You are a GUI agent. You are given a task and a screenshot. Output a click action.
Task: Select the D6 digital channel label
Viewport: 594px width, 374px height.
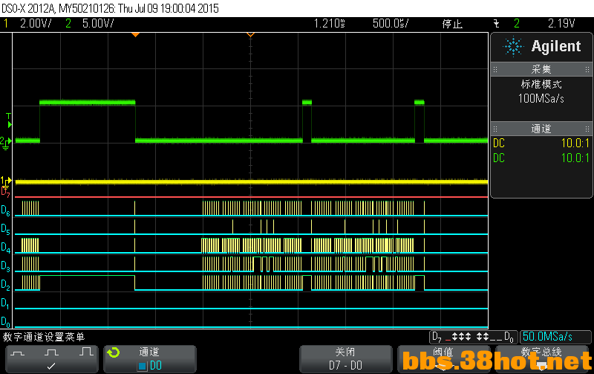(x=5, y=210)
